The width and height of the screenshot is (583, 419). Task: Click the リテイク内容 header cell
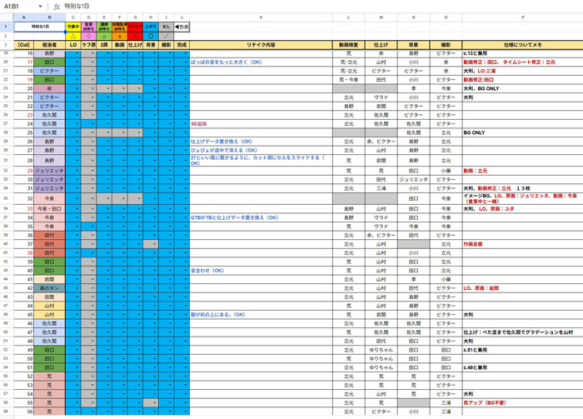261,45
